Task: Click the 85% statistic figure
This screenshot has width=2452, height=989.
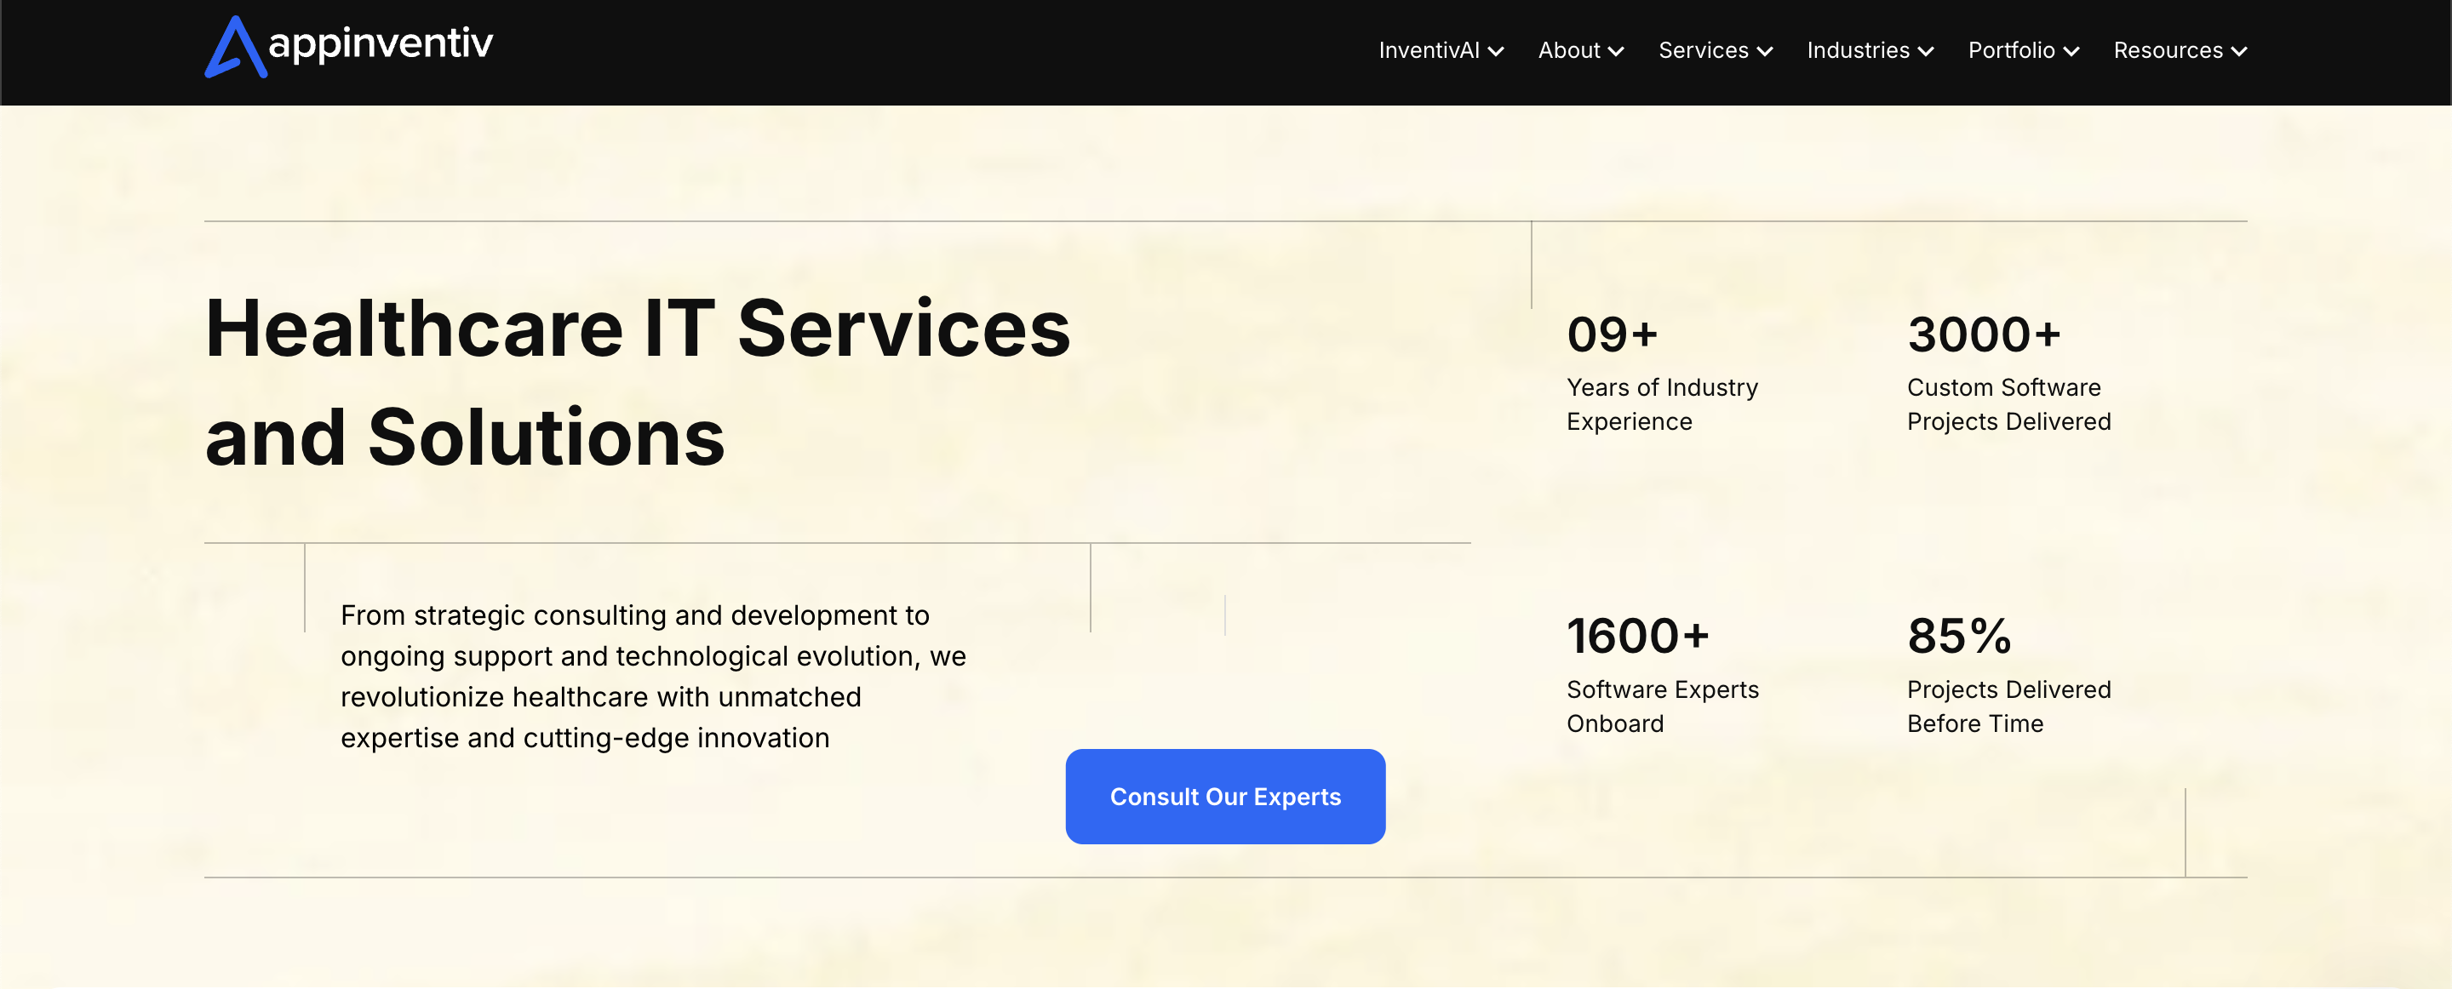Action: [1959, 636]
